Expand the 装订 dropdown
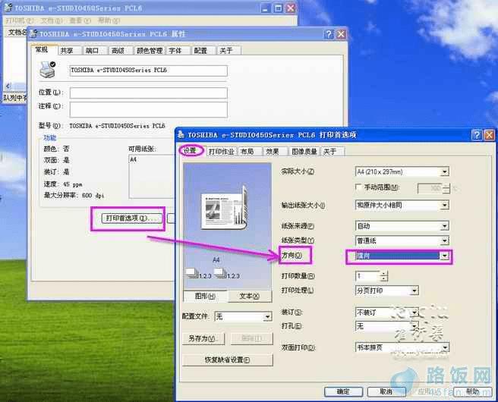 (x=414, y=312)
